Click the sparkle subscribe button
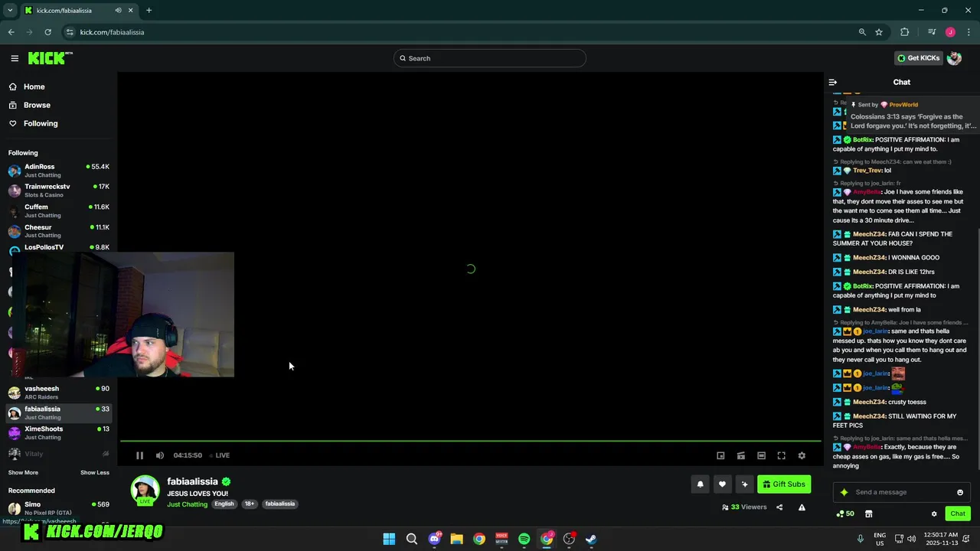Viewport: 980px width, 551px height. tap(744, 484)
